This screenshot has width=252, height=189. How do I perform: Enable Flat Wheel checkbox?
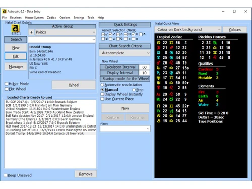pos(7,89)
